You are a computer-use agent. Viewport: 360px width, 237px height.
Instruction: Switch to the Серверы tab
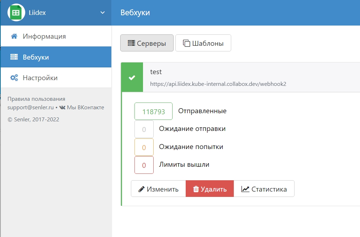147,43
